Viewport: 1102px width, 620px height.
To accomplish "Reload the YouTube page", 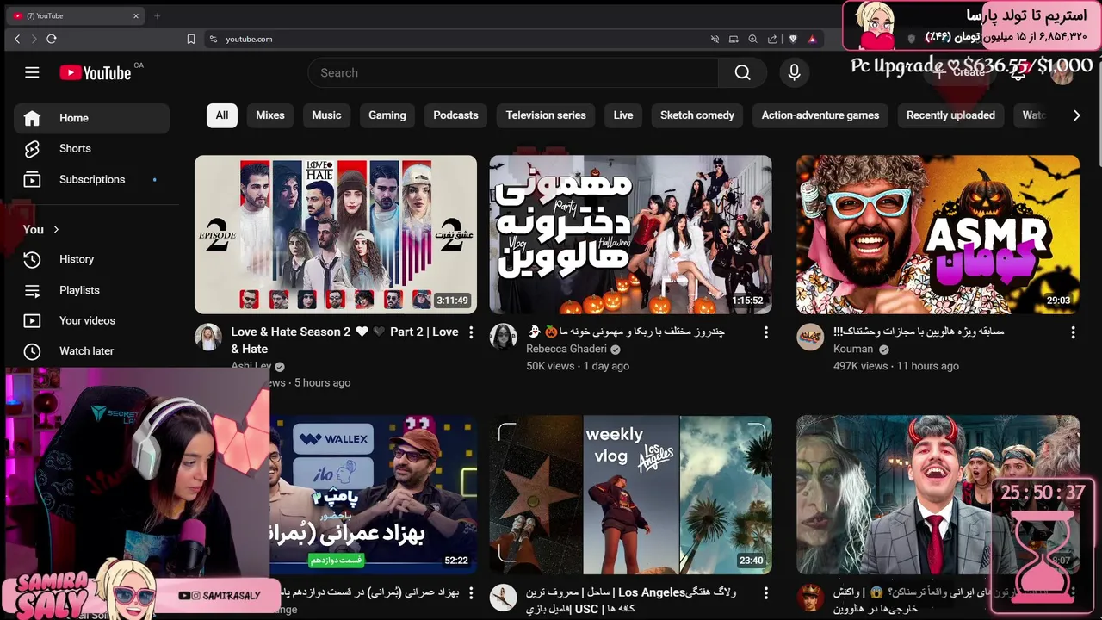I will [x=52, y=39].
